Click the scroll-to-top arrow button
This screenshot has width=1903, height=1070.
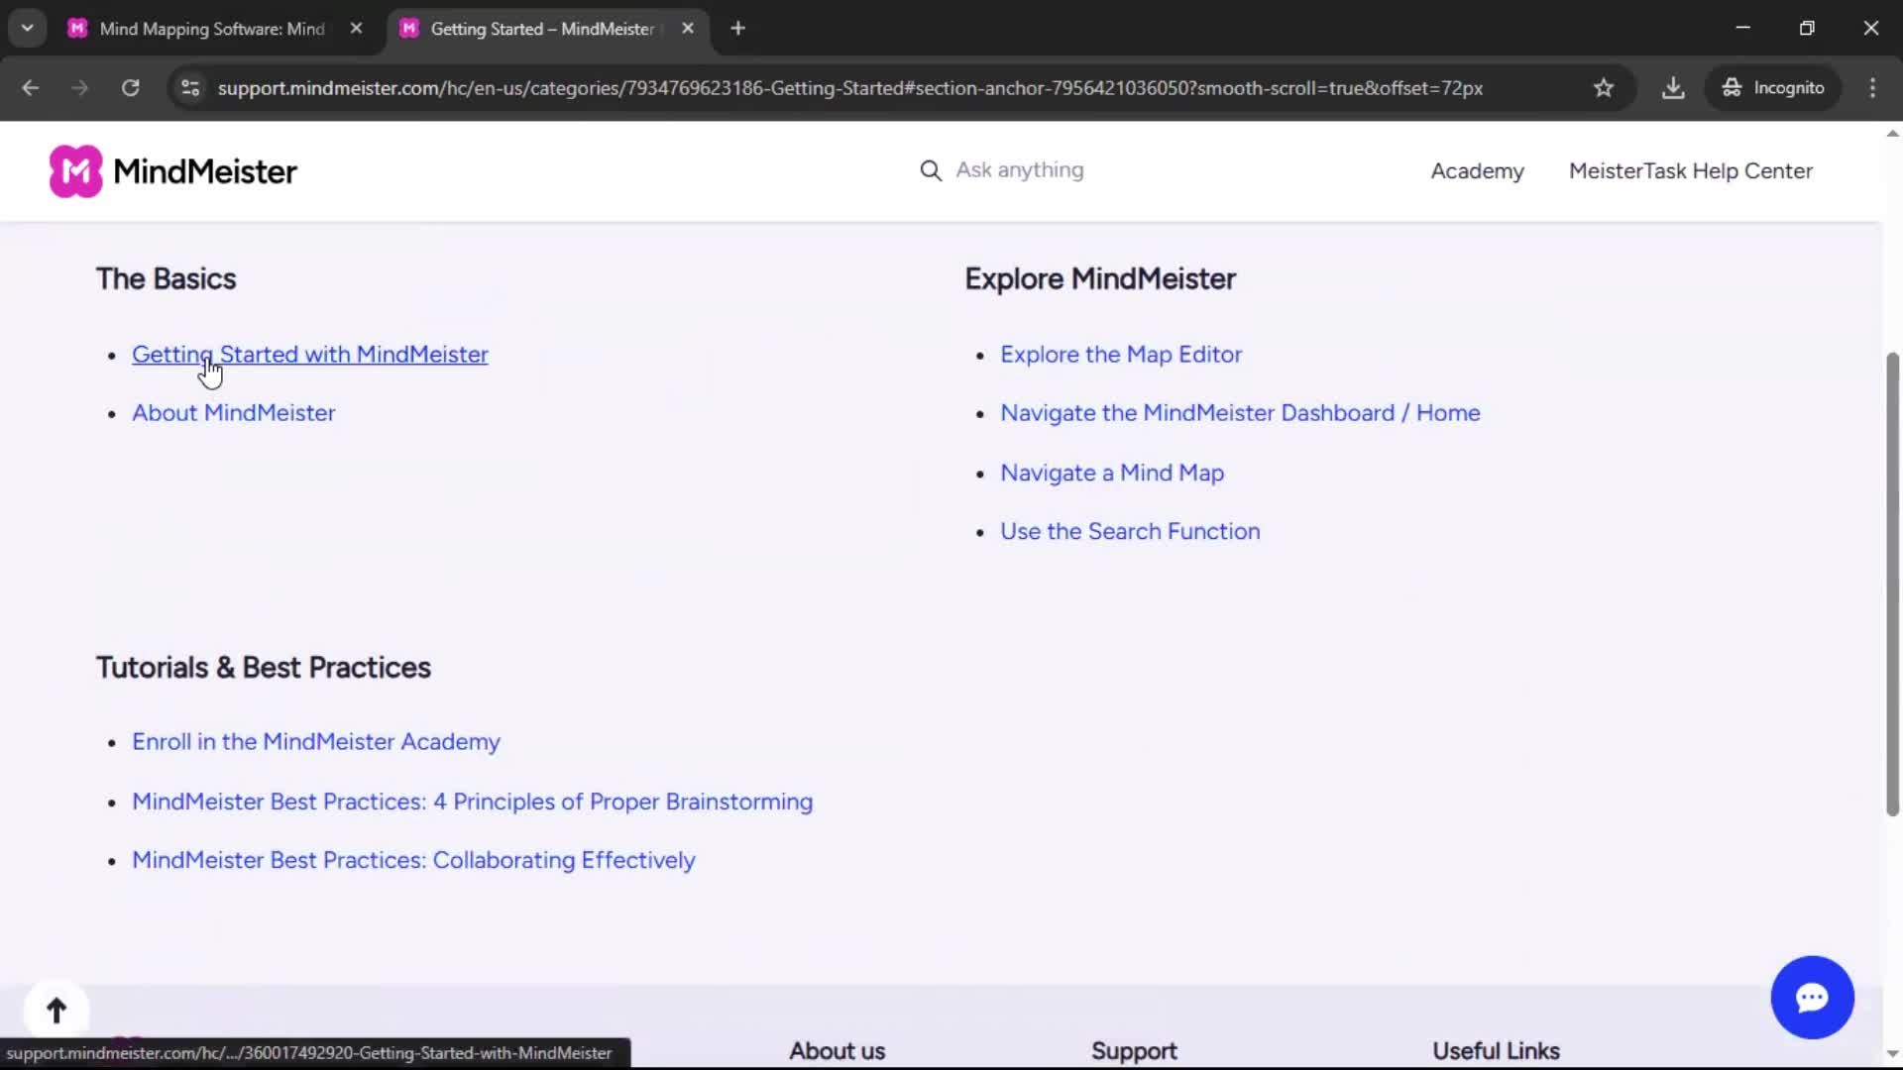(x=56, y=1011)
